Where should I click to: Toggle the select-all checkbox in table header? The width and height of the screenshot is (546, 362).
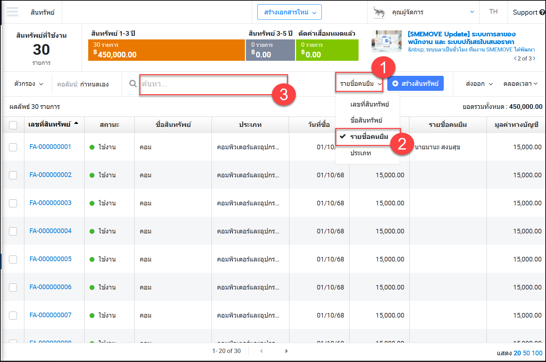point(13,125)
